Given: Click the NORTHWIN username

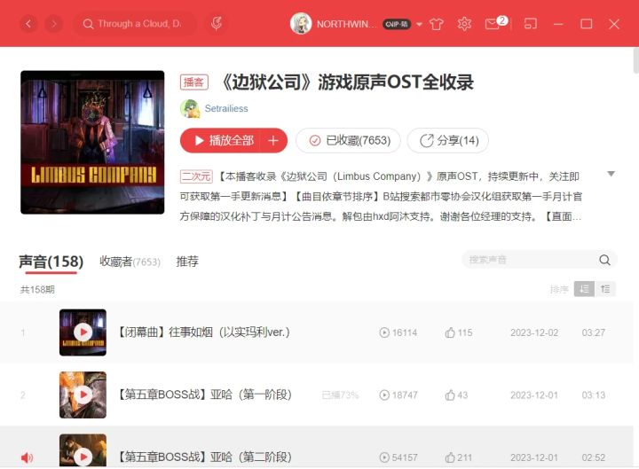Looking at the screenshot, I should [346, 24].
